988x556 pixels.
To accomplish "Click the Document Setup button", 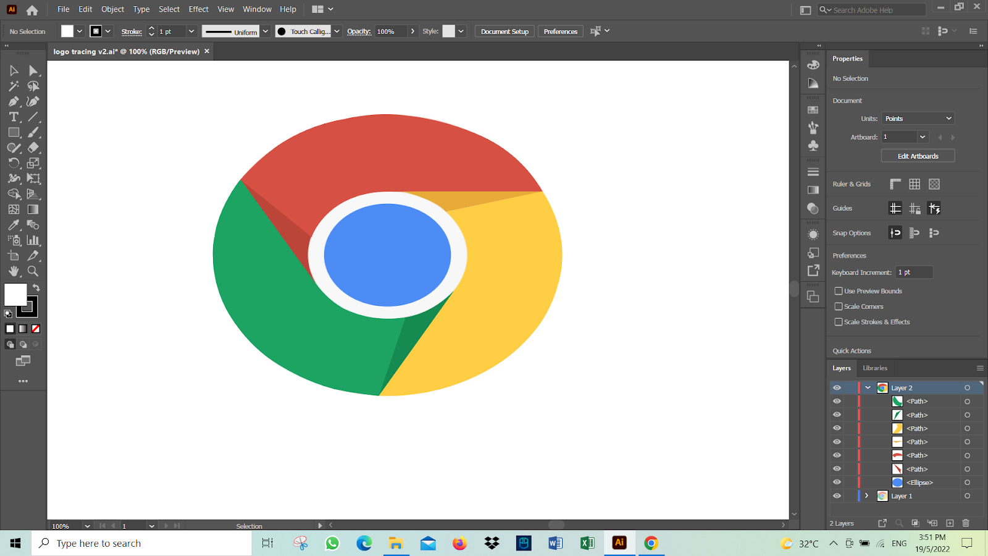I will point(504,32).
